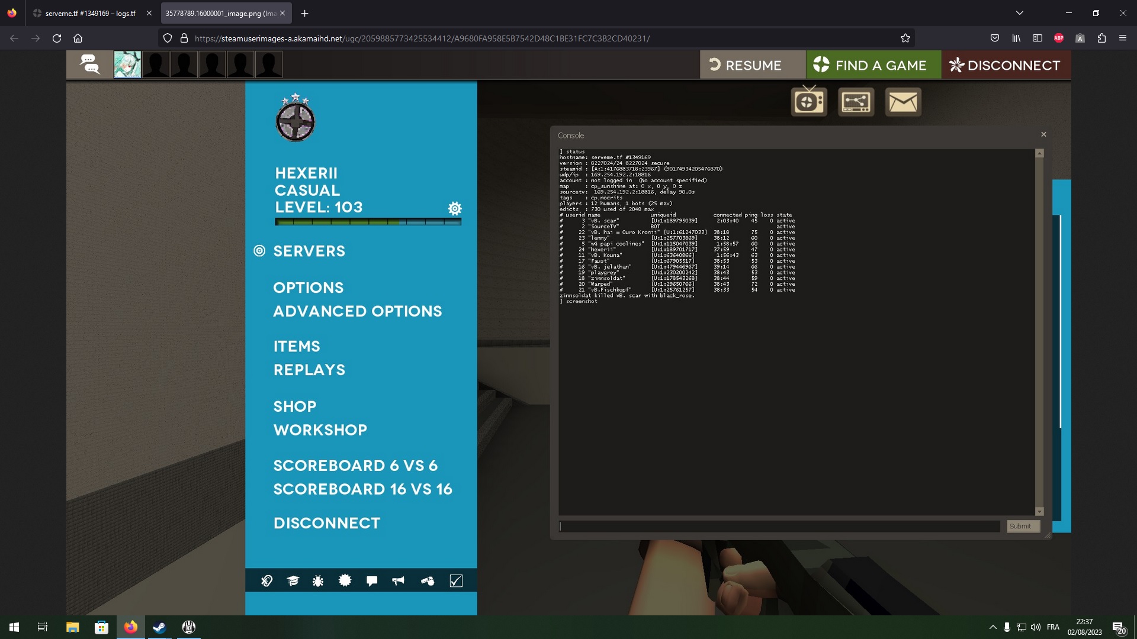Image resolution: width=1137 pixels, height=639 pixels.
Task: Open OPTIONS in the game menu
Action: [x=309, y=288]
